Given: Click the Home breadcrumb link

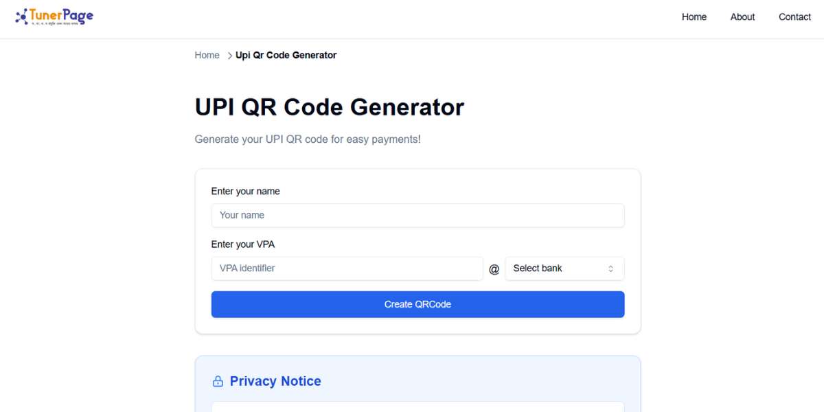Looking at the screenshot, I should pos(207,54).
